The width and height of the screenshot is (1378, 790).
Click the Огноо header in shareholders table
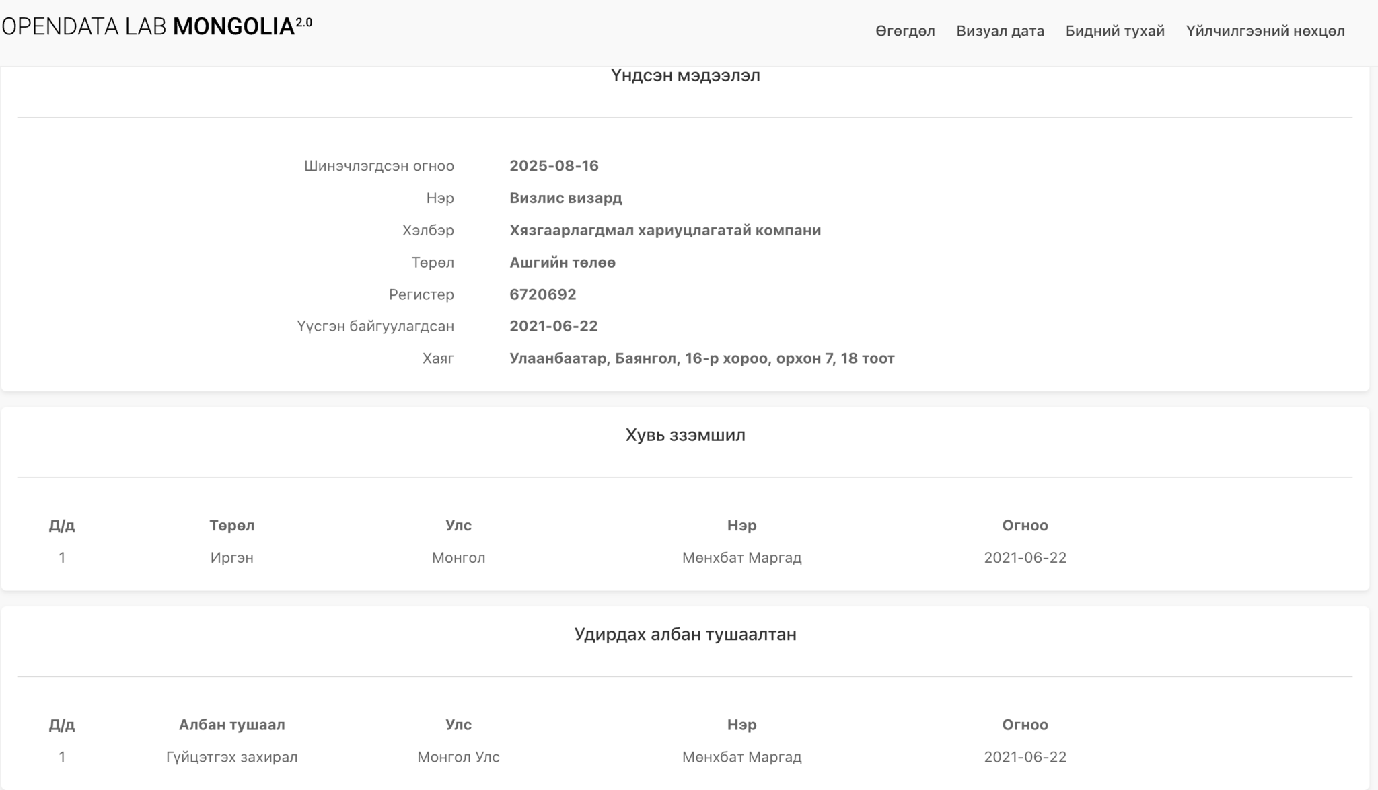(x=1024, y=525)
